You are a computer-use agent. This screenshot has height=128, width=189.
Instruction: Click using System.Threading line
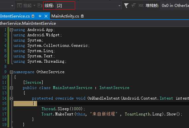[x=40, y=61]
